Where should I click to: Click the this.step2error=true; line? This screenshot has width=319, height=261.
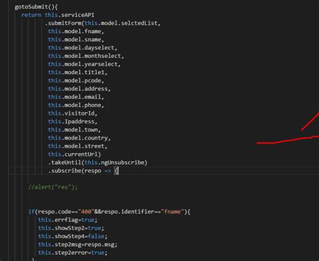click(x=73, y=253)
